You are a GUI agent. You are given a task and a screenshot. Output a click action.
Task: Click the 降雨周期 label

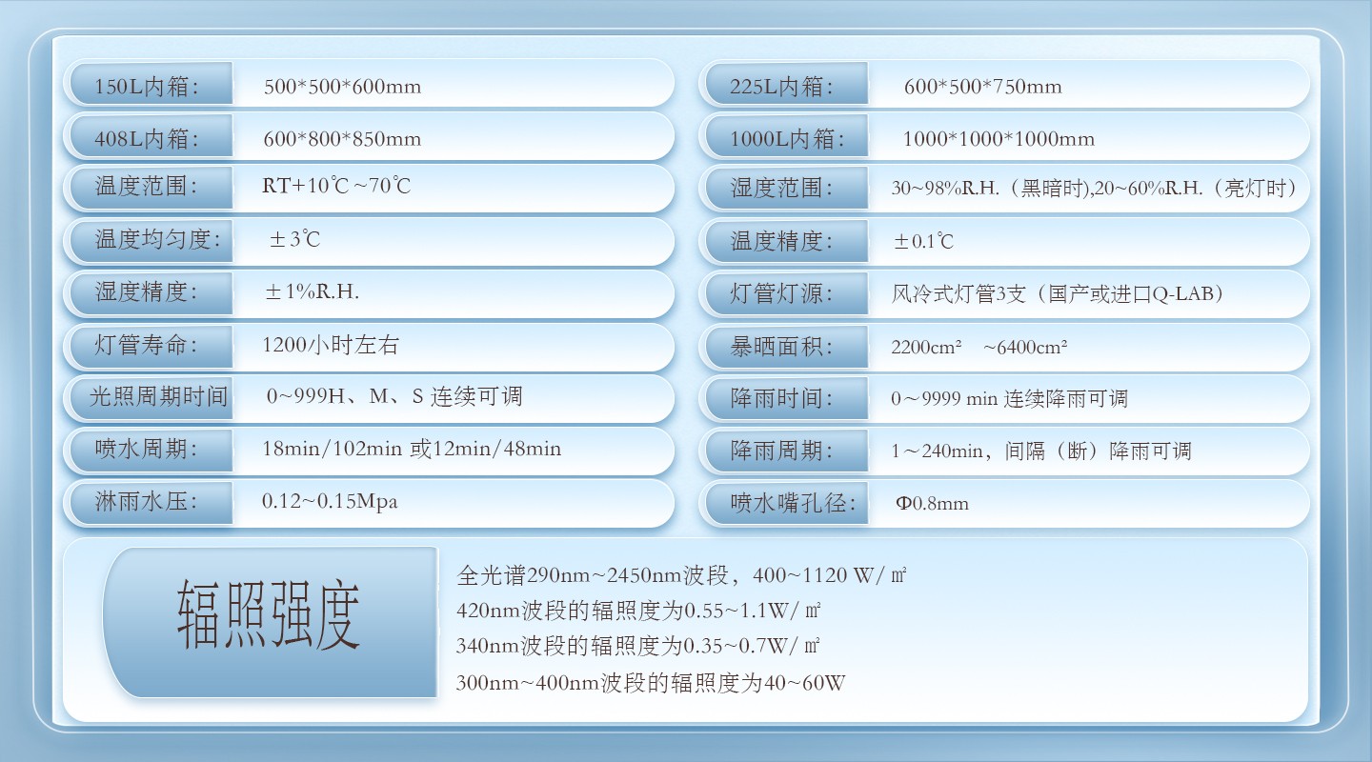click(x=782, y=451)
